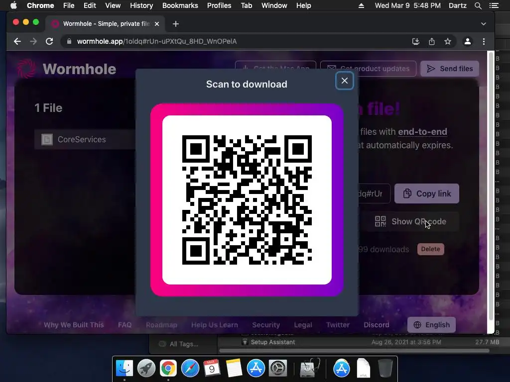Screen dimensions: 510x382
Task: Click the install app icon in address bar
Action: [x=416, y=41]
